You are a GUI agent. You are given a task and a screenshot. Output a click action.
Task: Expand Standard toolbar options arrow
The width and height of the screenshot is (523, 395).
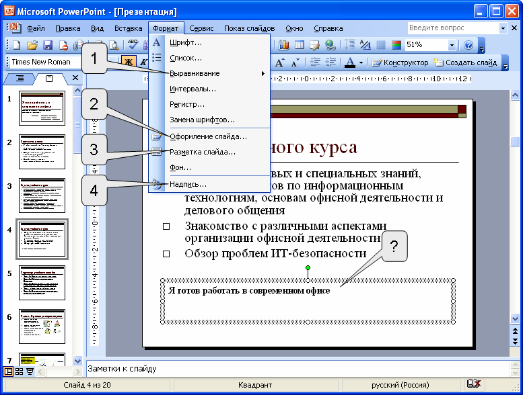coord(481,46)
